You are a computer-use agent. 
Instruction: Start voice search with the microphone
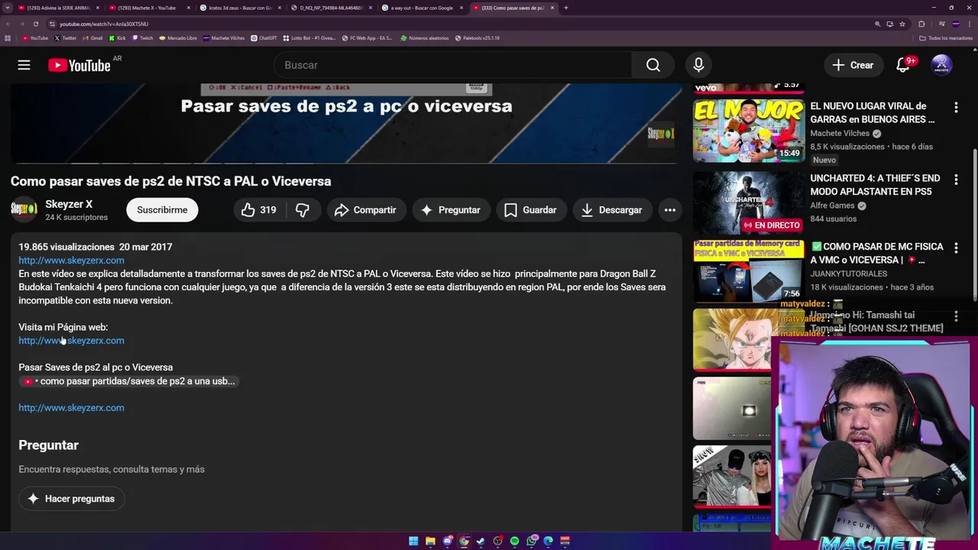(698, 65)
